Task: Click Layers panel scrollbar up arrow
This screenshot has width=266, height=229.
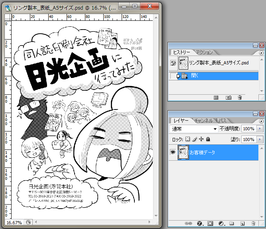Action: coord(262,148)
